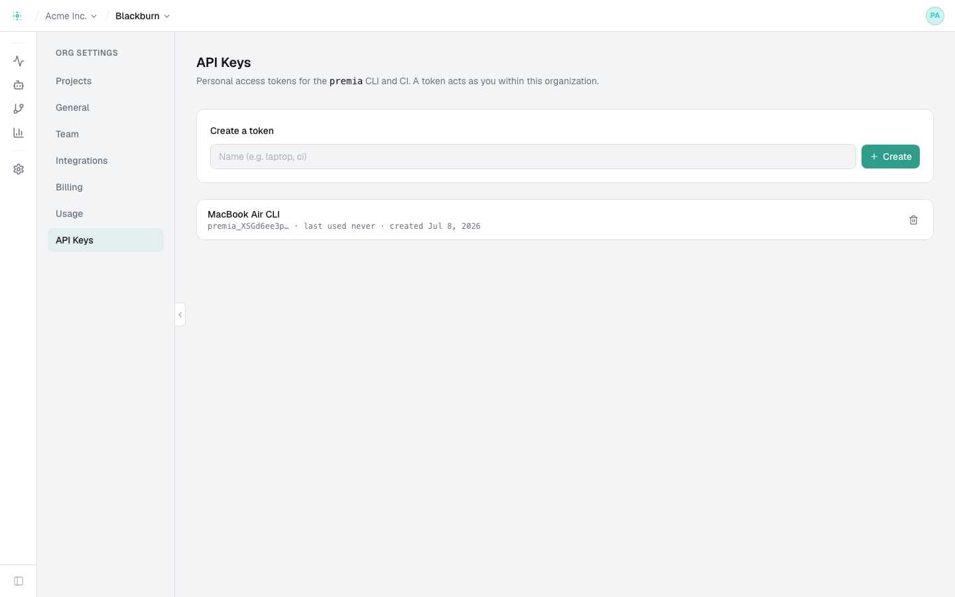
Task: Click the premia_XSGd6ee3p… token prefix
Action: [248, 226]
